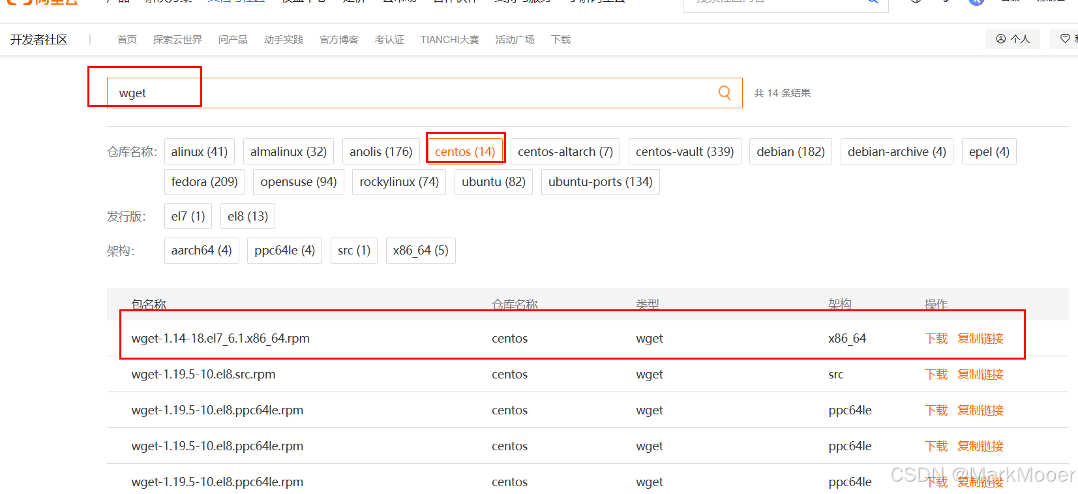Filter repository by centos-vault (339)

[x=685, y=151]
